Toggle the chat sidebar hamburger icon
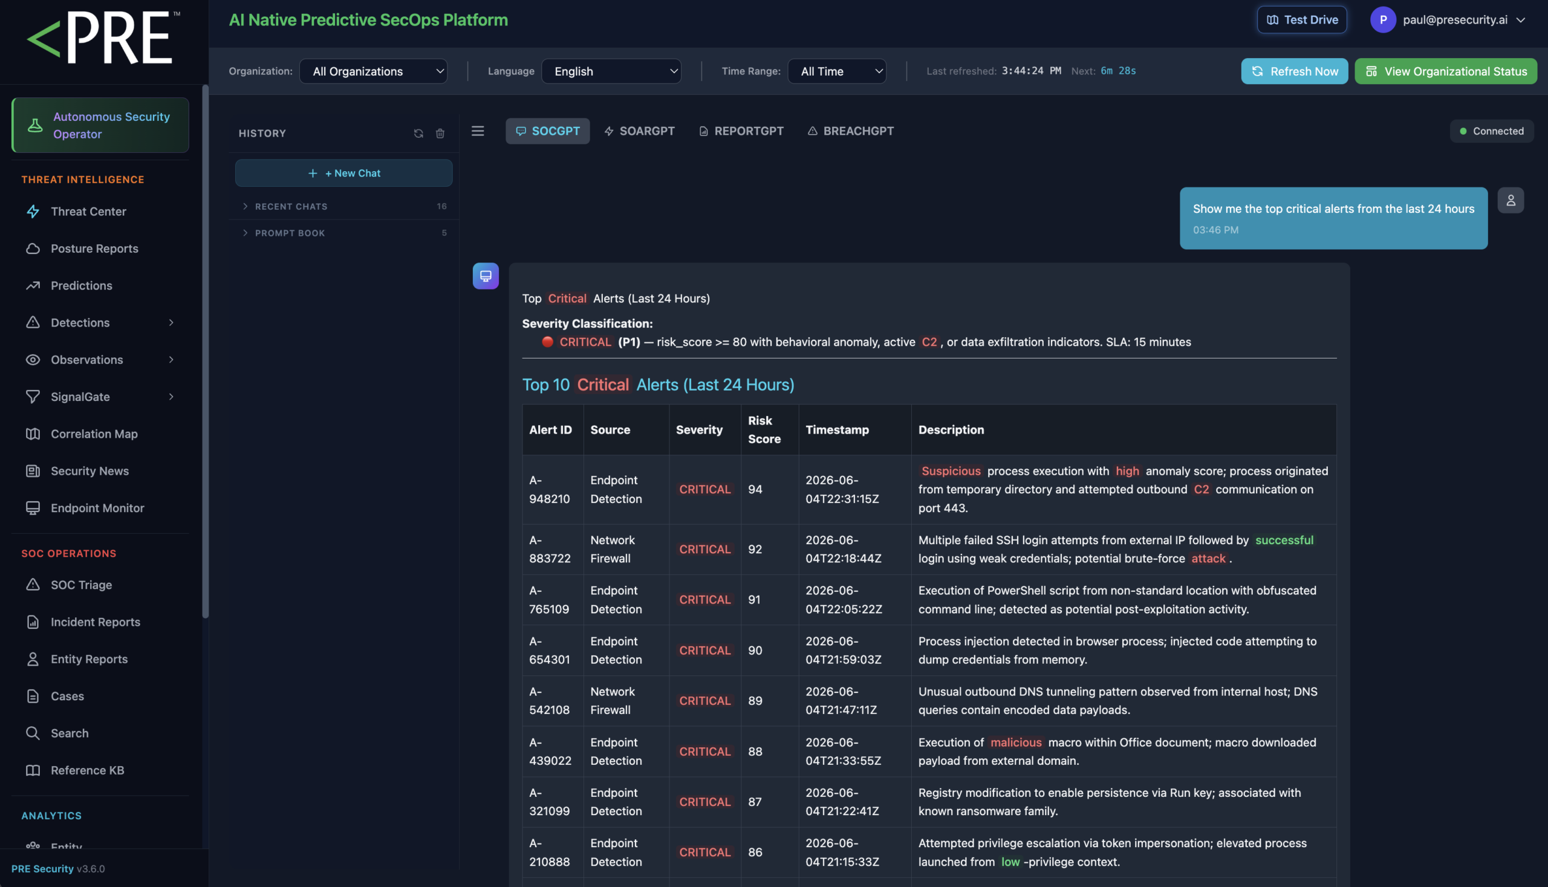The image size is (1548, 887). click(x=478, y=131)
